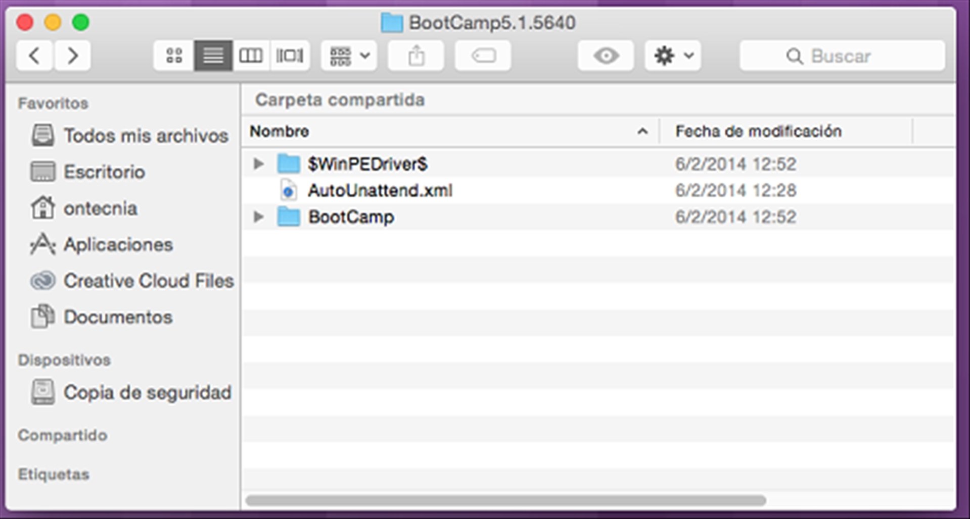Click the Escritorio desktop icon
The image size is (970, 519).
pyautogui.click(x=43, y=172)
